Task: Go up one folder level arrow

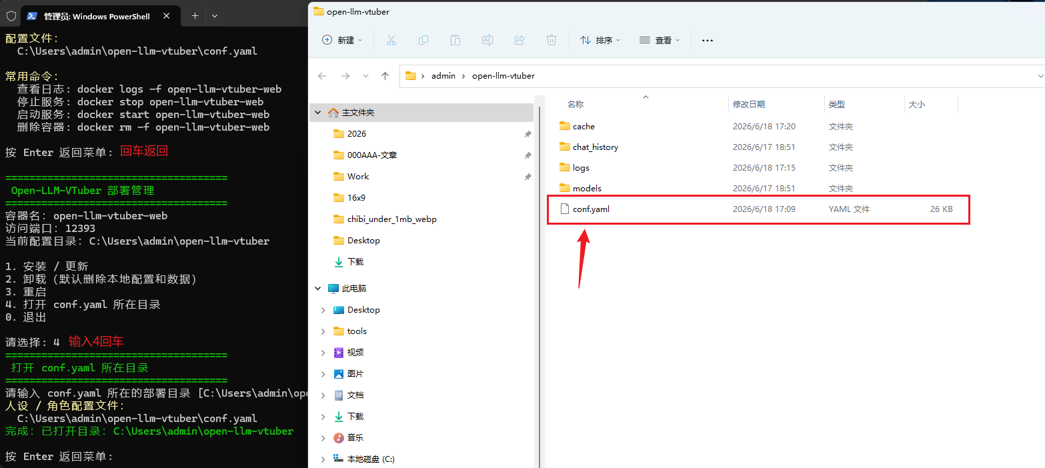Action: coord(385,76)
